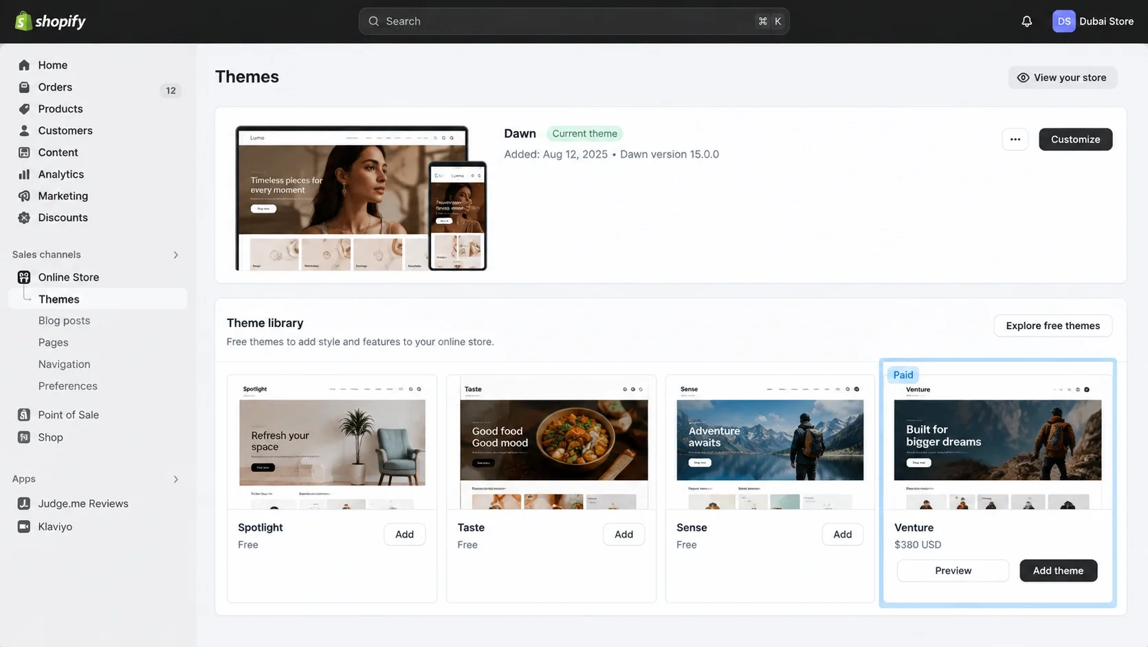
Task: Focus the Search field
Action: click(573, 21)
